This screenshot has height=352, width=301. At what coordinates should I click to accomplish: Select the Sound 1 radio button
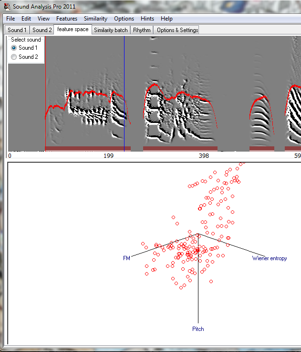pyautogui.click(x=14, y=48)
